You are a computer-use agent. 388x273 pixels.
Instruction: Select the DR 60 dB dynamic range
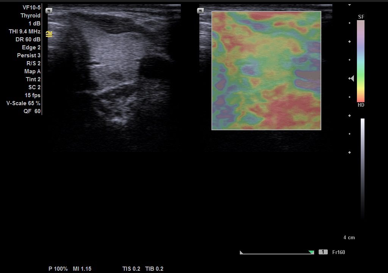[28, 39]
